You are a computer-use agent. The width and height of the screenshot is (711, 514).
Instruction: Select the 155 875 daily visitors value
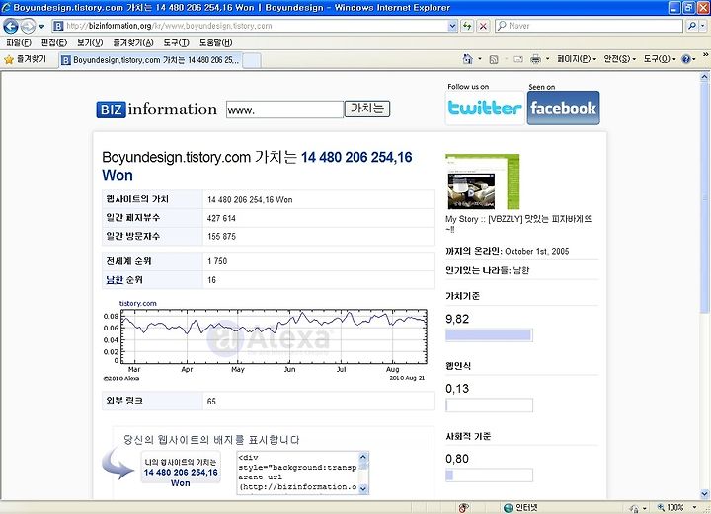click(221, 237)
